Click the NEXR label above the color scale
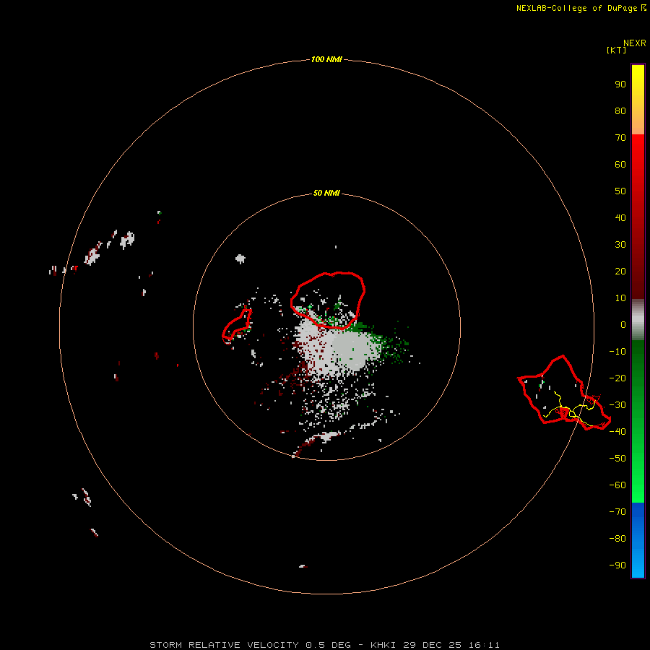 (x=634, y=43)
